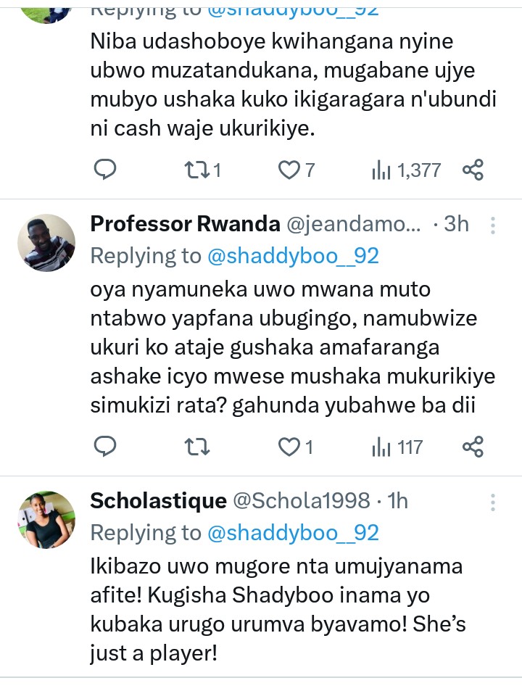Image resolution: width=522 pixels, height=691 pixels.
Task: Open Professor Rwanda tweet's more options menu
Action: pyautogui.click(x=493, y=225)
